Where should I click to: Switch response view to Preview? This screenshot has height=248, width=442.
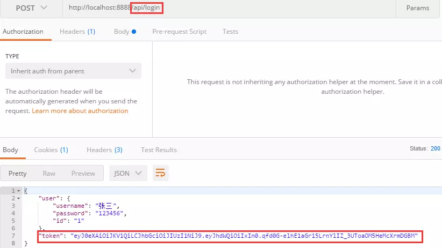[83, 174]
